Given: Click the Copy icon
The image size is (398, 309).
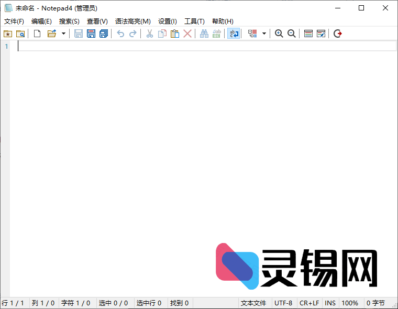Looking at the screenshot, I should click(x=162, y=34).
